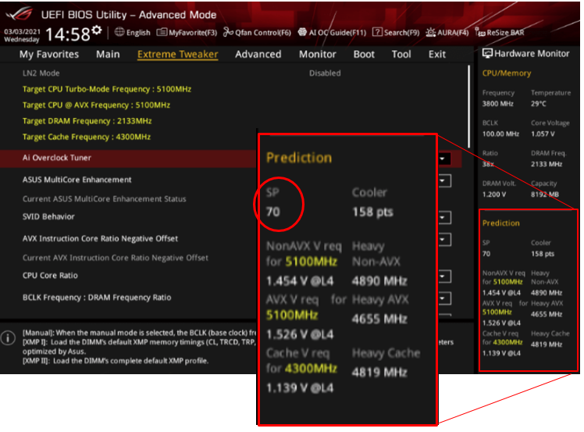Select the SVID Behavior setting
Screen dimensions: 584x432
click(48, 216)
